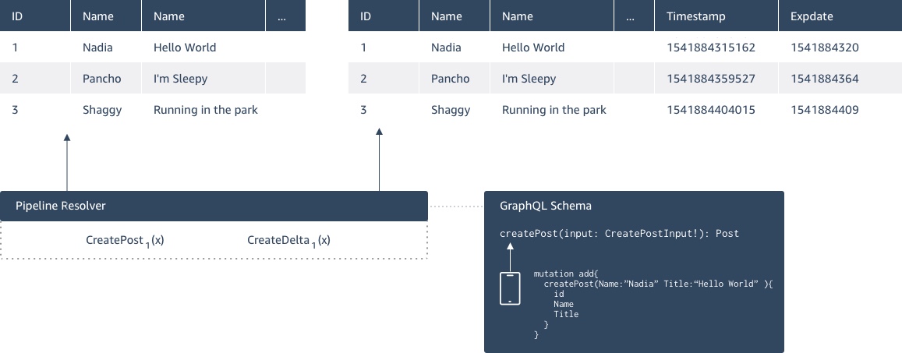Screen dimensions: 902x353
Task: Click the Pancho cell in the left table
Action: pyautogui.click(x=102, y=79)
